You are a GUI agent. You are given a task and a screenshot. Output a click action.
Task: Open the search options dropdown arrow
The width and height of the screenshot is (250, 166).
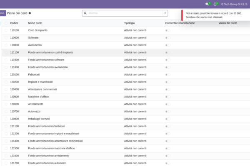click(x=165, y=13)
